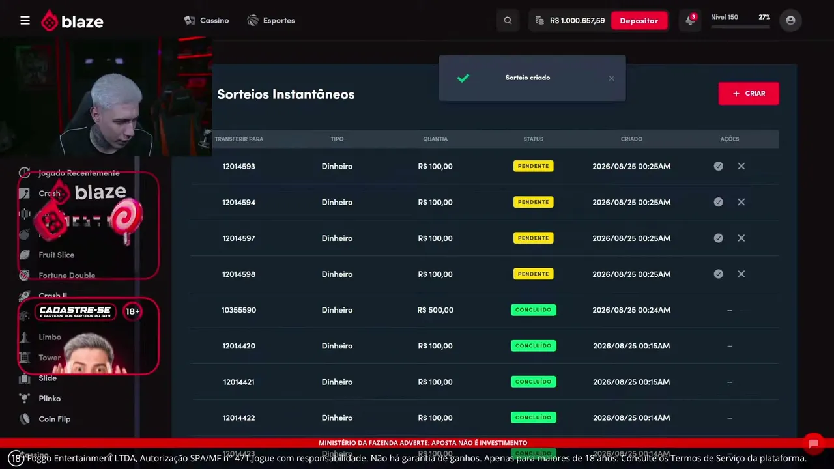Click date 2026/08/25 00:24AM cell
The image size is (834, 469).
pyautogui.click(x=631, y=310)
